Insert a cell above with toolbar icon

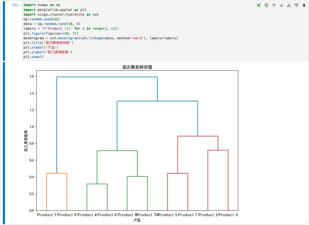(x=289, y=5)
